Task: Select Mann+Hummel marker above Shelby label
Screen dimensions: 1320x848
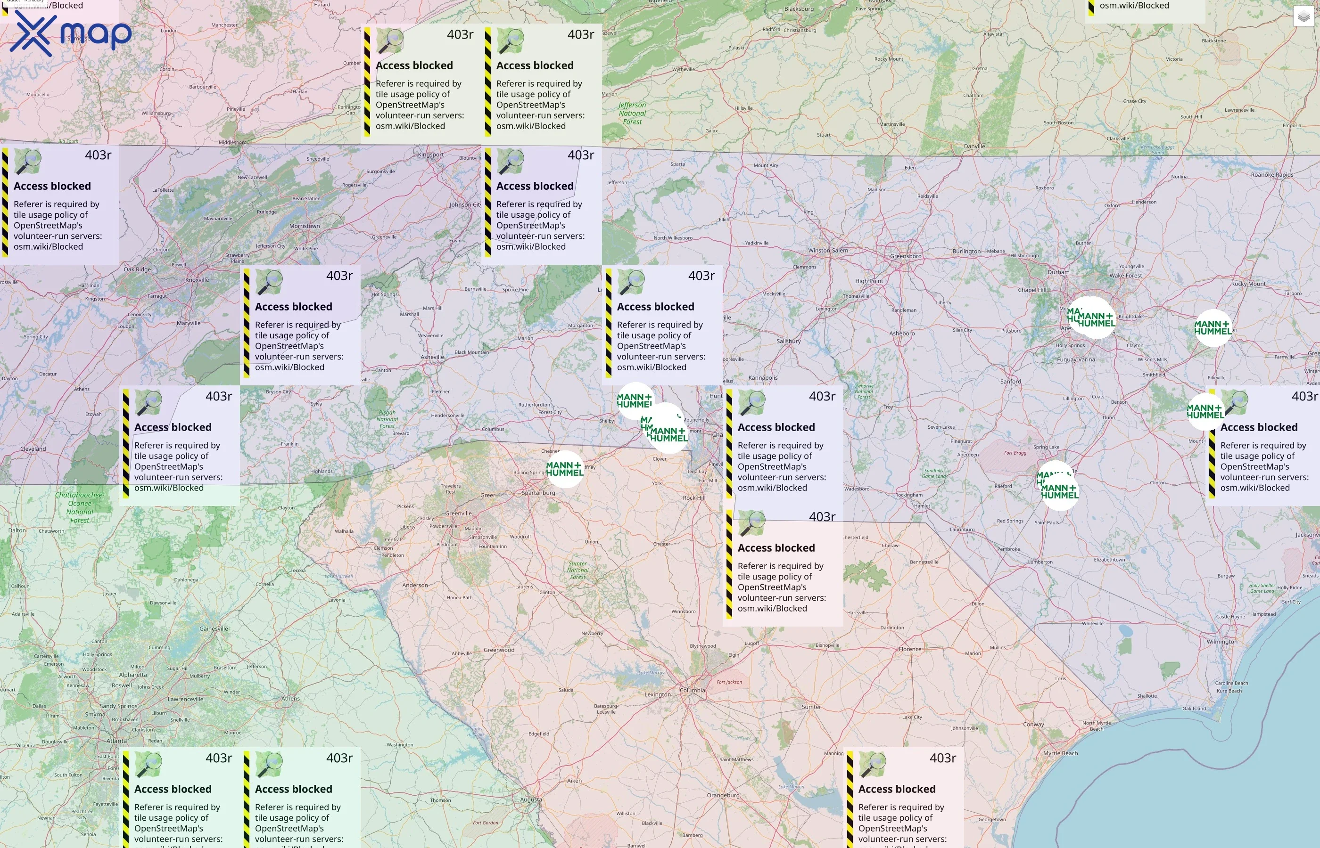Action: point(635,401)
